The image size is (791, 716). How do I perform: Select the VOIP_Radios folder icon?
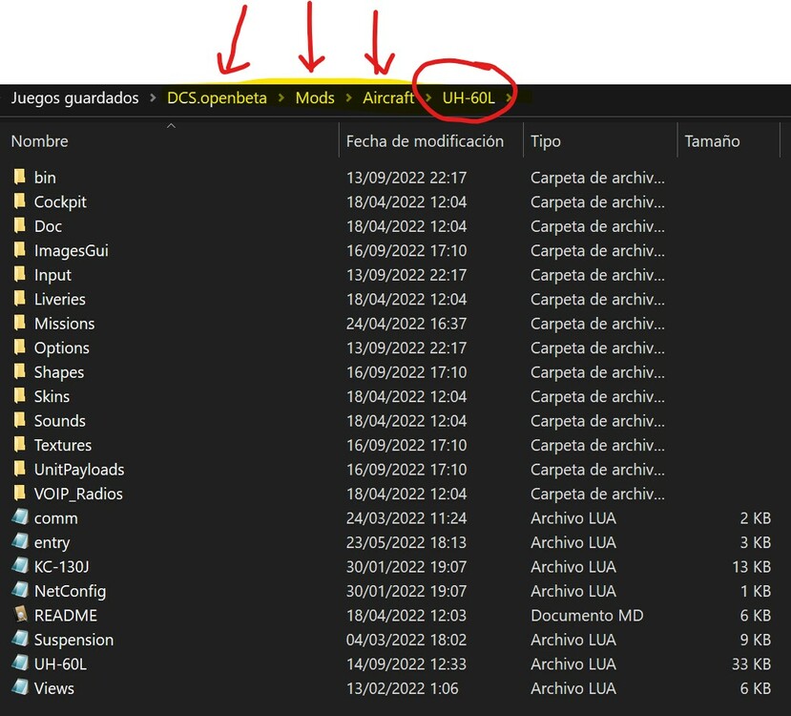click(x=20, y=493)
